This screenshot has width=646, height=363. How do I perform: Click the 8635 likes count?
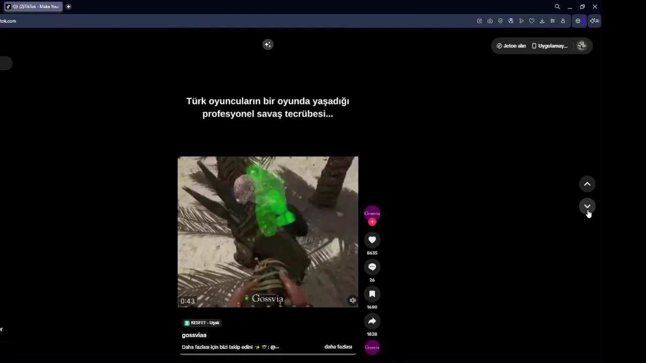coord(372,253)
